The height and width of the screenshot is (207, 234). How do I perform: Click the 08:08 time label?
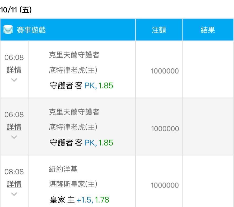(14, 172)
